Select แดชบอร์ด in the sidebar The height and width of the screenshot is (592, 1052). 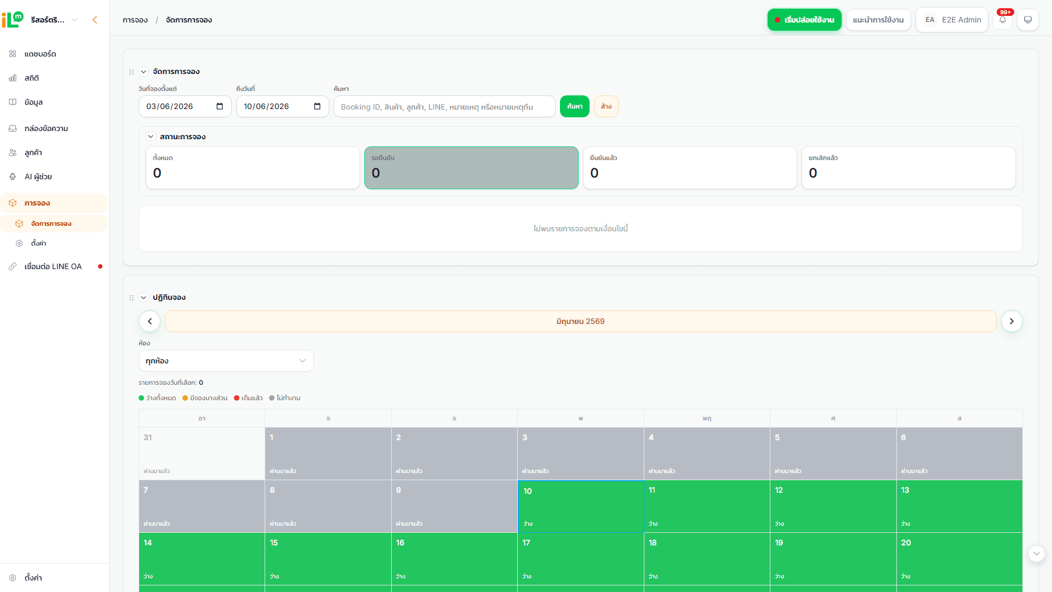pos(53,54)
